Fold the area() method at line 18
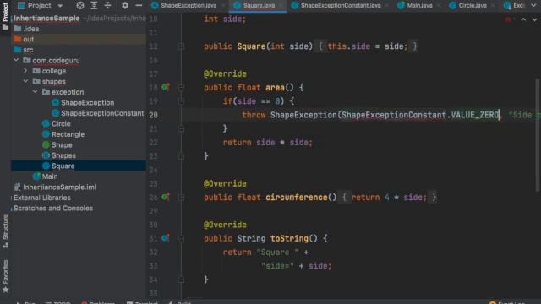Image resolution: width=541 pixels, height=304 pixels. coord(181,87)
